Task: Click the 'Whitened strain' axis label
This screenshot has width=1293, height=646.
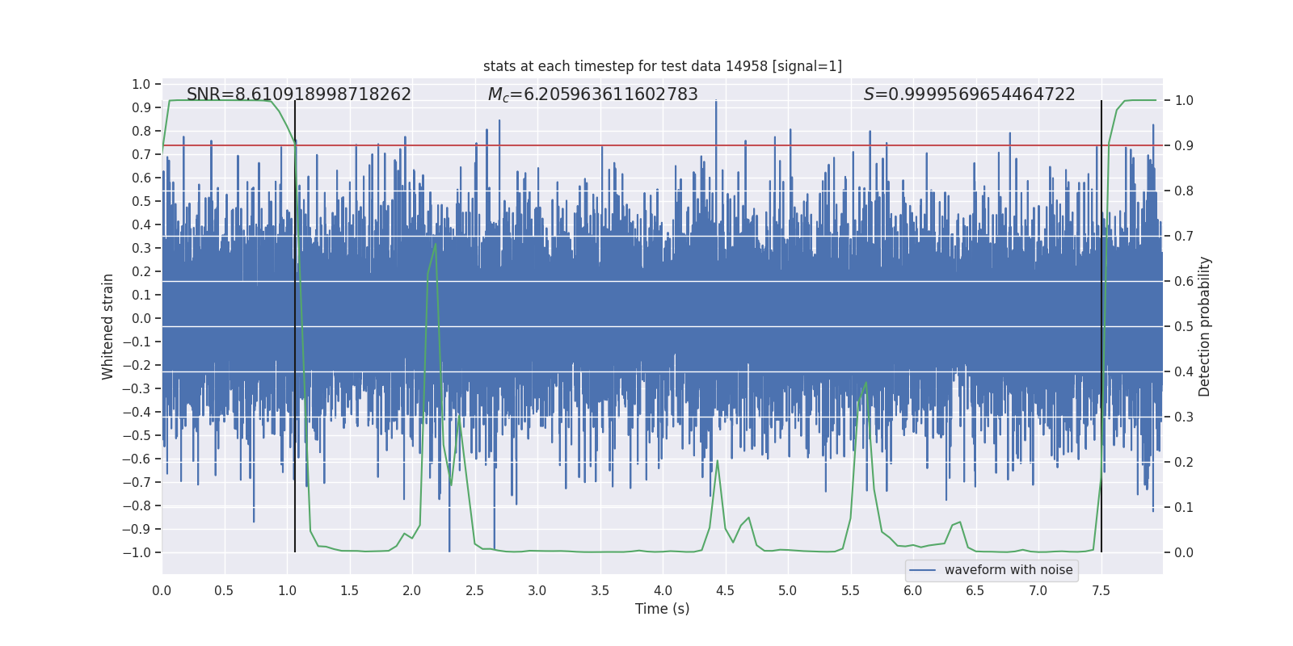Action: click(x=108, y=326)
